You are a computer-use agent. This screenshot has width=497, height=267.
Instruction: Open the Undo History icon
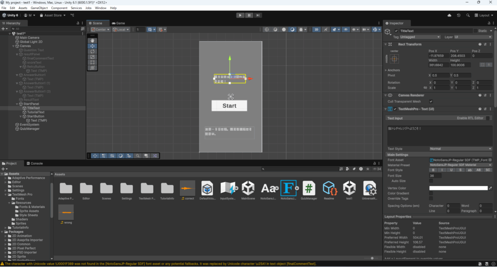(x=459, y=15)
